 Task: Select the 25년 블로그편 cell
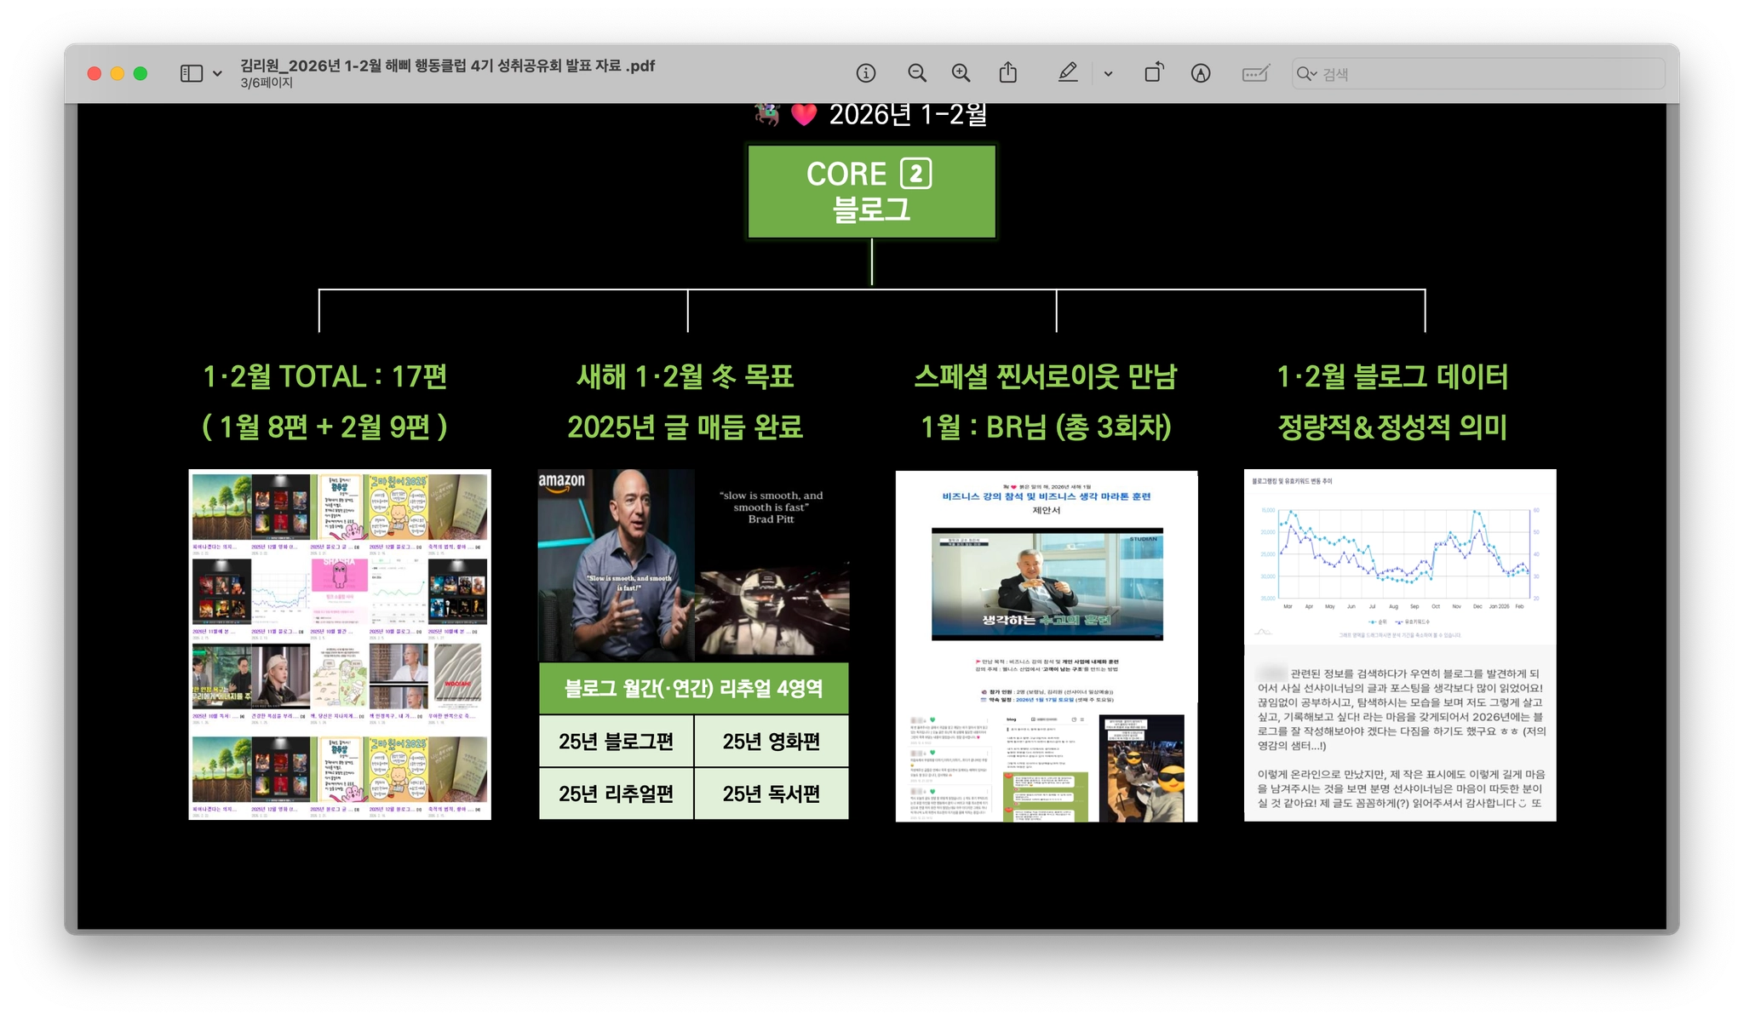pos(616,742)
